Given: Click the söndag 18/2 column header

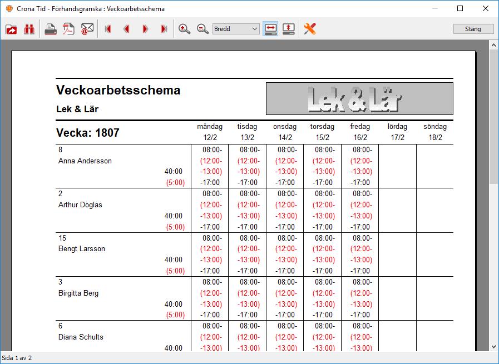Looking at the screenshot, I should (x=435, y=132).
